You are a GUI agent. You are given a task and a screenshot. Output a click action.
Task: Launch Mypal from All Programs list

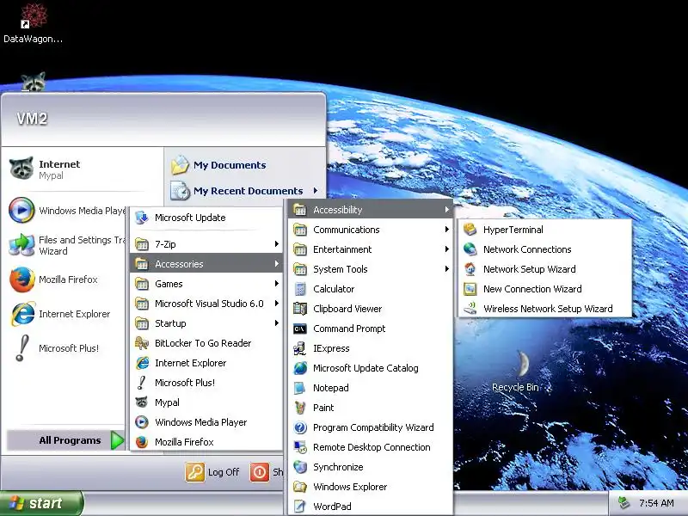206,402
